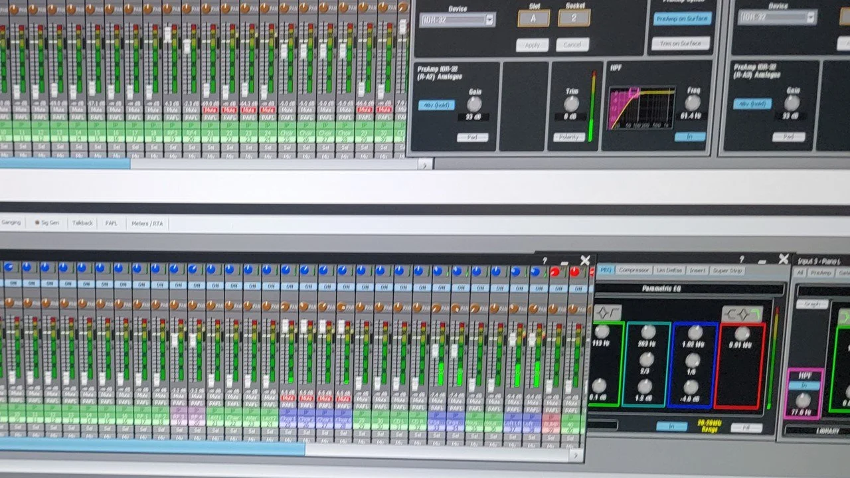Enable Pad on the right preamp panel
Screen dimensions: 850x478
[788, 137]
